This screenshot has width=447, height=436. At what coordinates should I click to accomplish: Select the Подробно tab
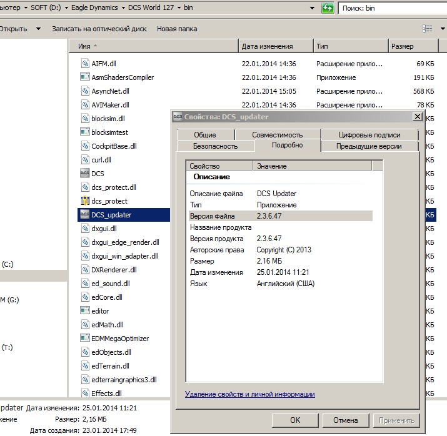[288, 145]
